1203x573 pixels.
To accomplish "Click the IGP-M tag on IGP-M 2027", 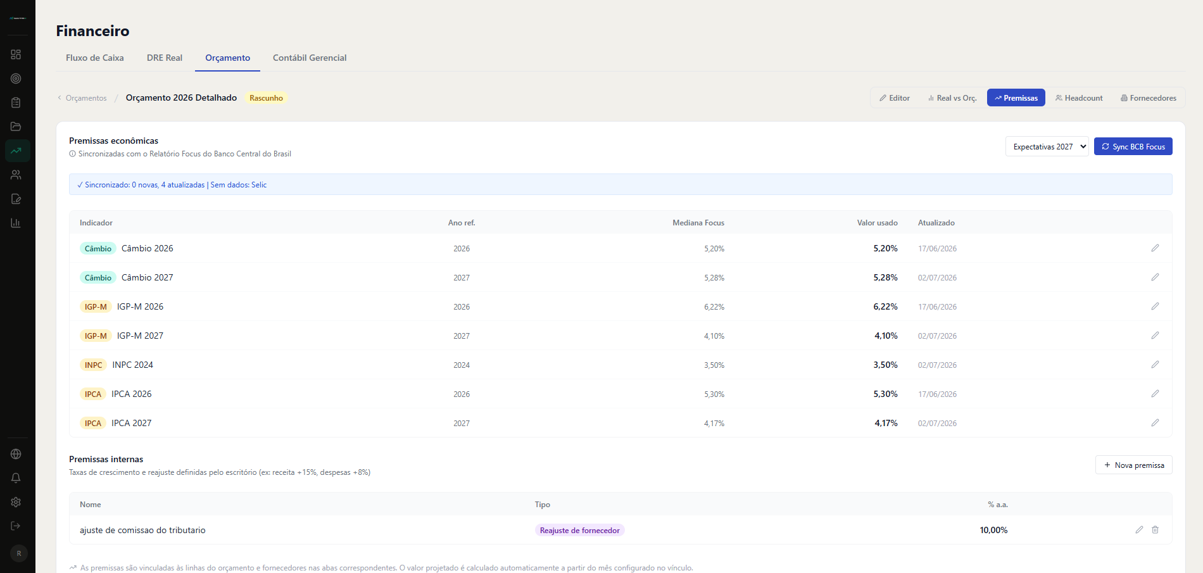I will coord(96,336).
